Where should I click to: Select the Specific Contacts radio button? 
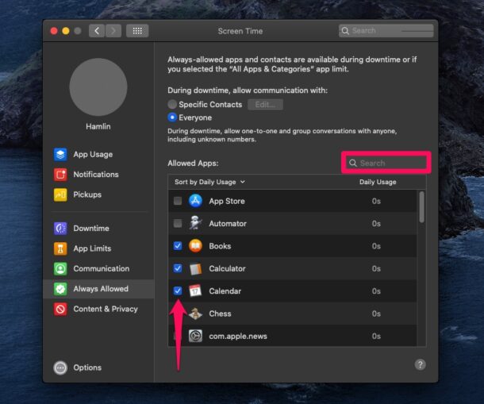click(172, 104)
